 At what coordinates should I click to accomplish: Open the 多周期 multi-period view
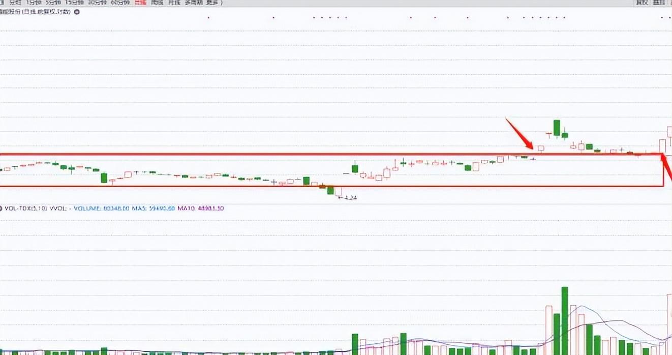point(194,3)
